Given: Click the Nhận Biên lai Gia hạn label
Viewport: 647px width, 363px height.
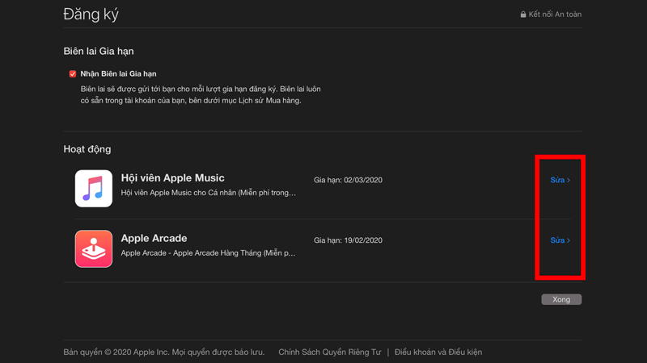Looking at the screenshot, I should (x=118, y=73).
